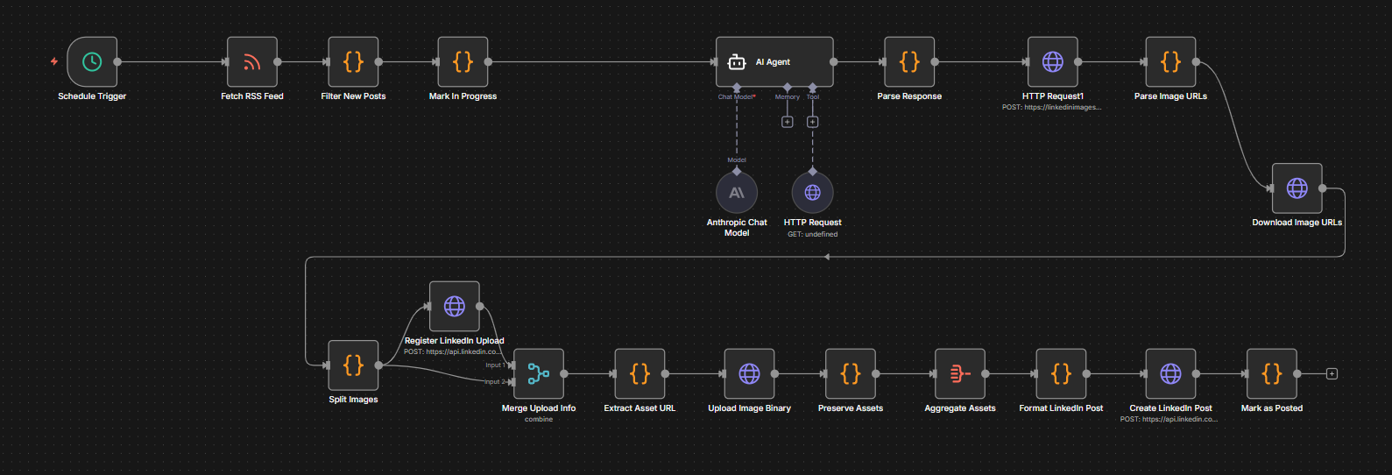Screen dimensions: 1392x475
Task: Click the HTTP Request tool sub-node
Action: click(x=812, y=193)
